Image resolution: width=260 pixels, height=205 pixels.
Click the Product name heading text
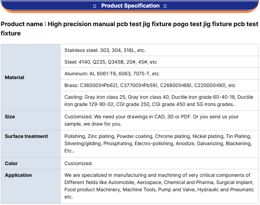coord(129,29)
